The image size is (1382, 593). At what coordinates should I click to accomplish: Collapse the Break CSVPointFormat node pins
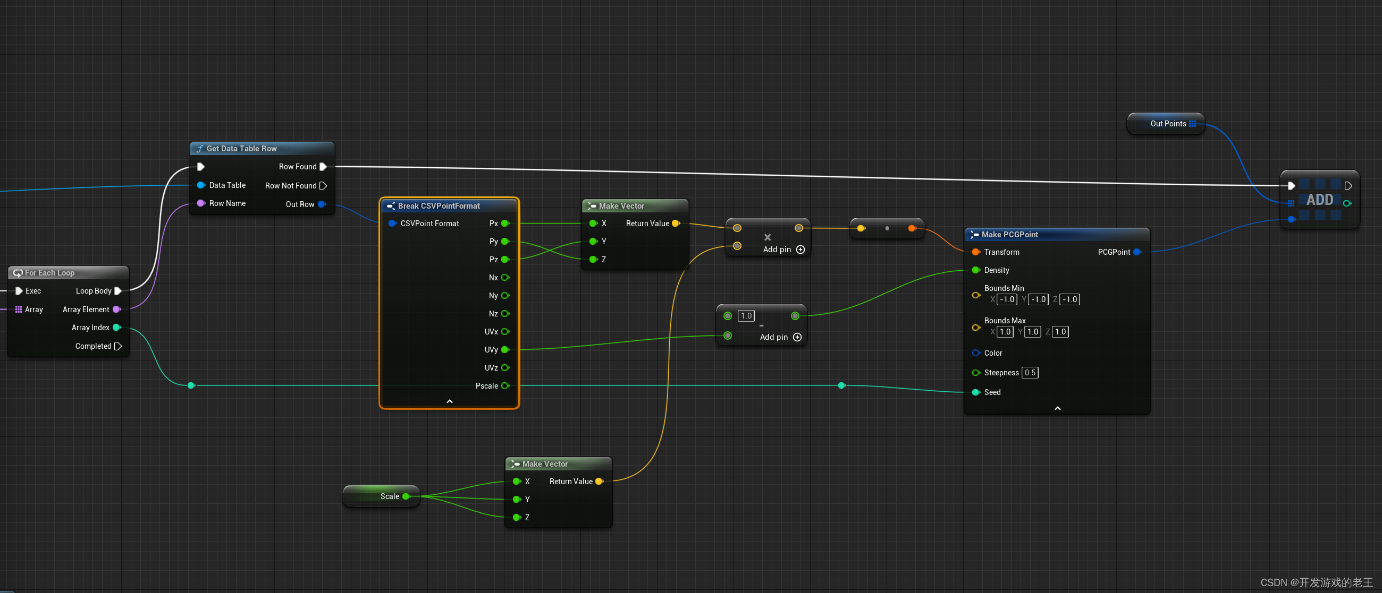tap(450, 401)
